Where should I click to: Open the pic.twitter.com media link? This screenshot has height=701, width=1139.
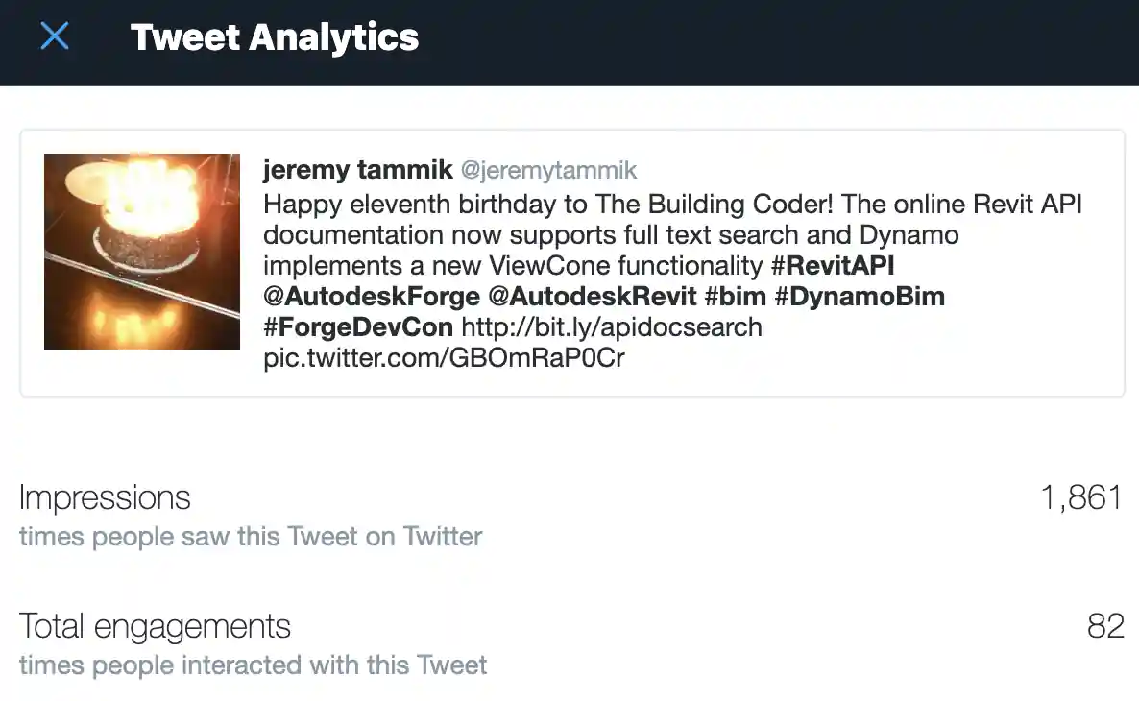click(444, 358)
